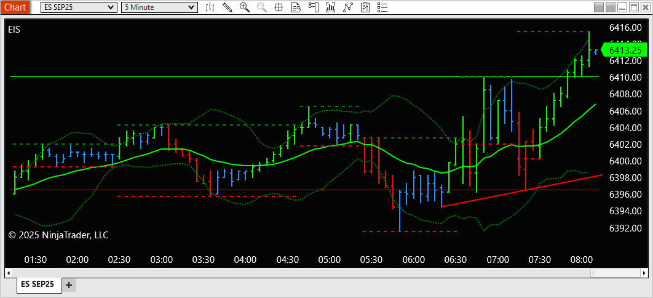Open chart Properties list icon
This screenshot has height=298, width=653.
[x=382, y=7]
